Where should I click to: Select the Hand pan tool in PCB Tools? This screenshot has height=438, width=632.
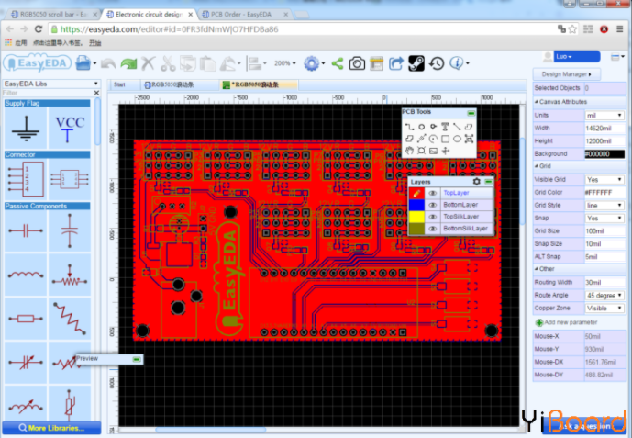point(409,151)
